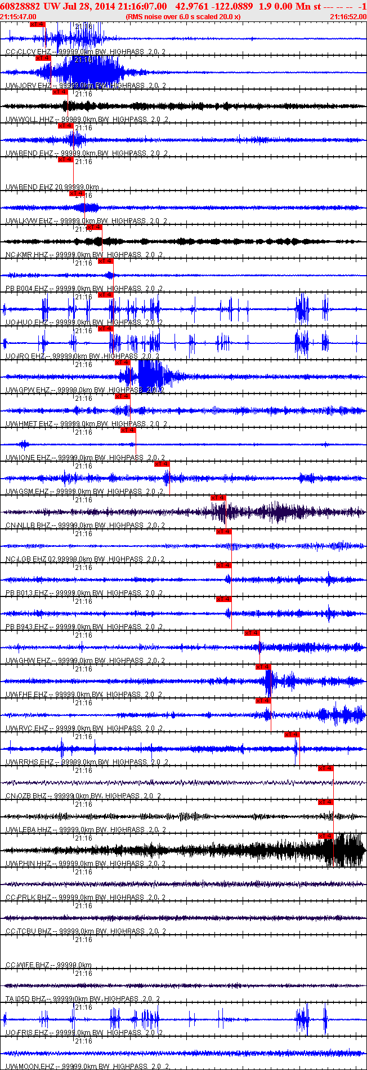
Task: Click the RMS noise scaling text
Action: [x=183, y=17]
